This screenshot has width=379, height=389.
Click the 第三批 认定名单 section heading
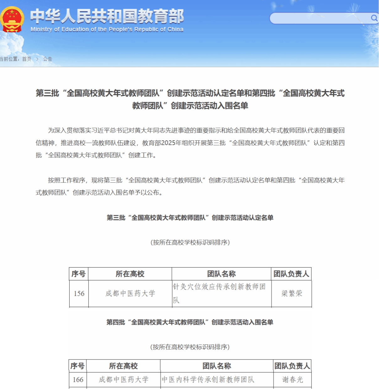coord(190,218)
